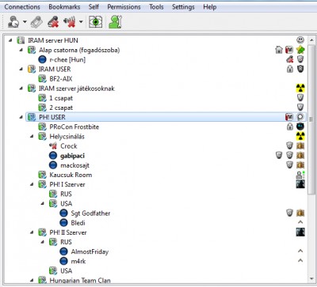Click the shield icon on 2 csapat row

(x=300, y=108)
